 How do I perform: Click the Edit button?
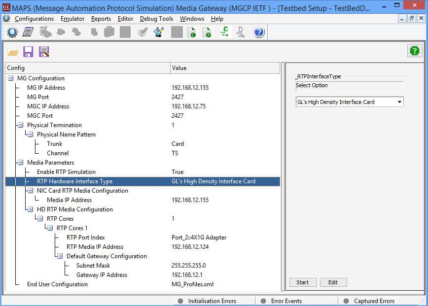333,282
